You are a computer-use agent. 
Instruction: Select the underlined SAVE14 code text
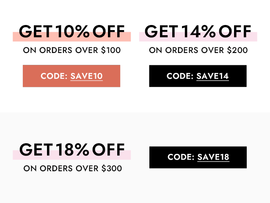click(x=212, y=76)
